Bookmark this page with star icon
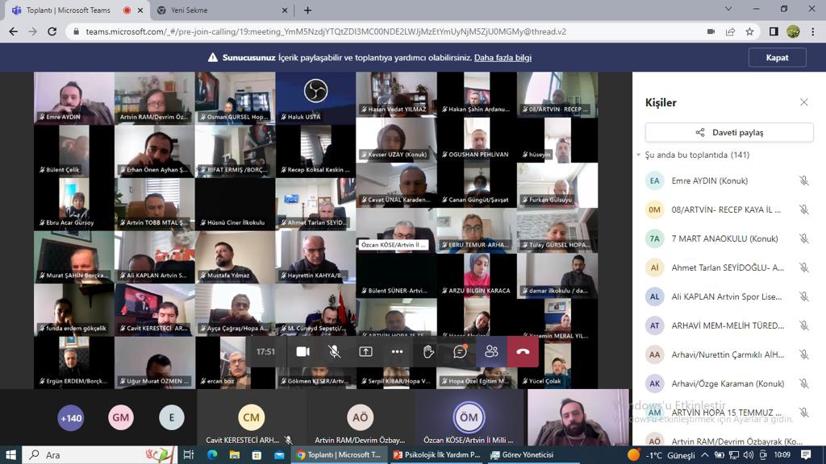This screenshot has height=464, width=826. pyautogui.click(x=750, y=31)
